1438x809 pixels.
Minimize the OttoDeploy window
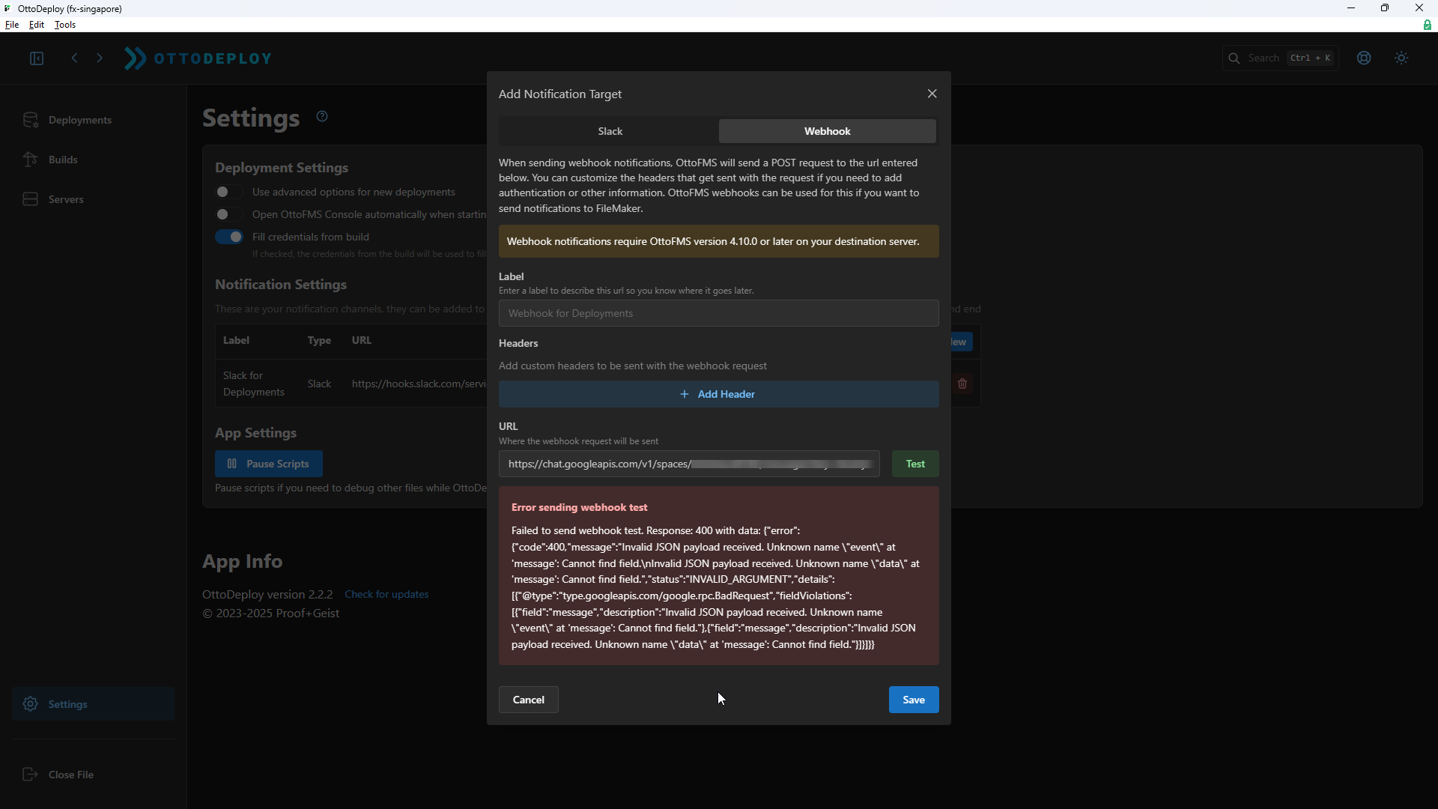click(x=1351, y=8)
